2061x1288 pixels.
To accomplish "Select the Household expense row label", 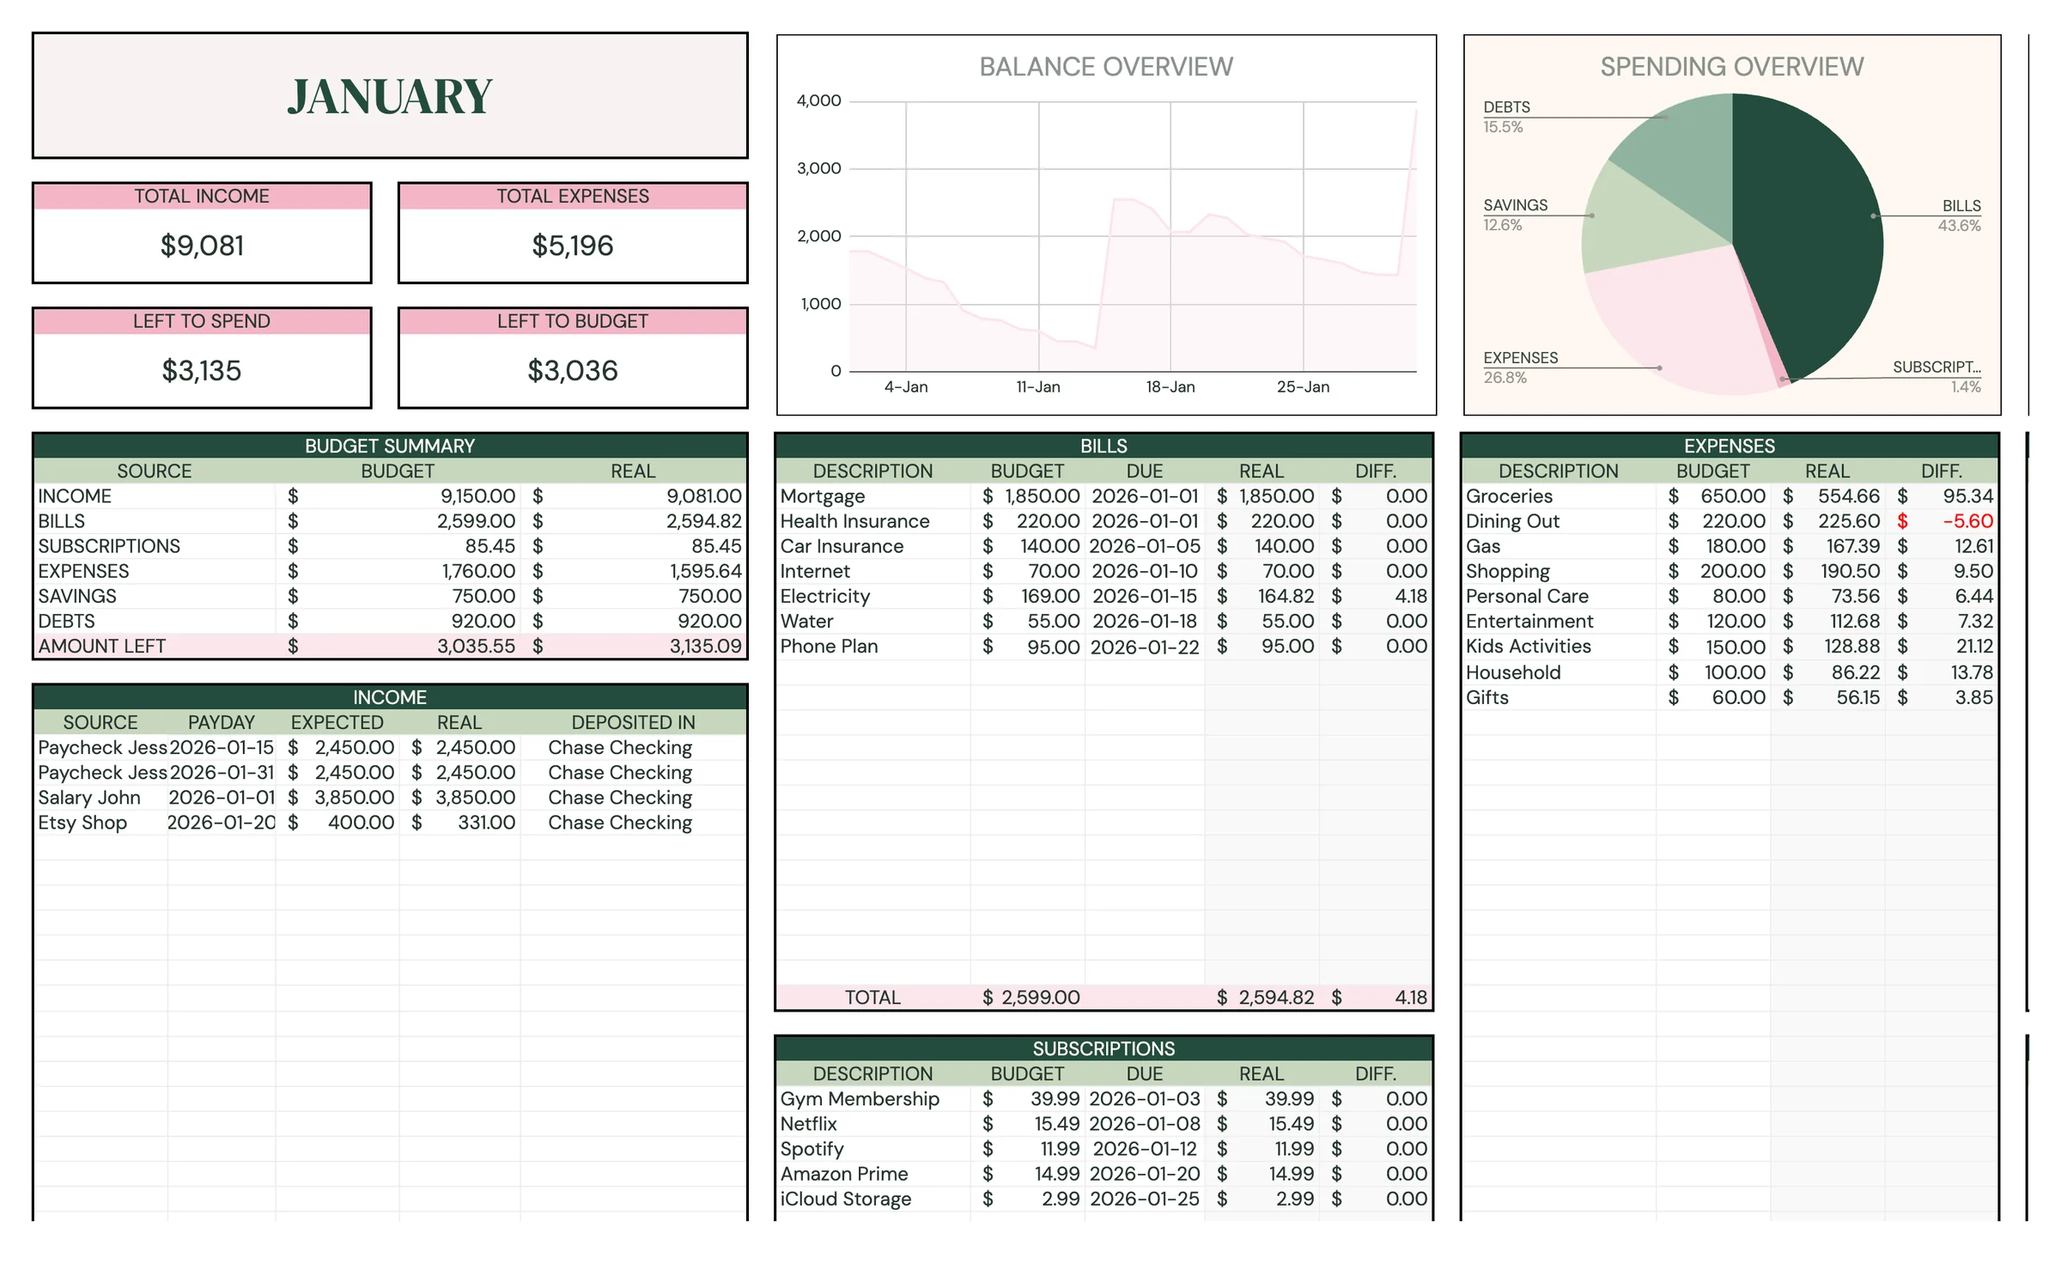I will click(x=1513, y=672).
